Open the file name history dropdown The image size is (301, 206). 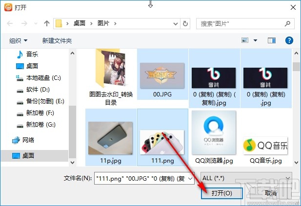point(190,179)
